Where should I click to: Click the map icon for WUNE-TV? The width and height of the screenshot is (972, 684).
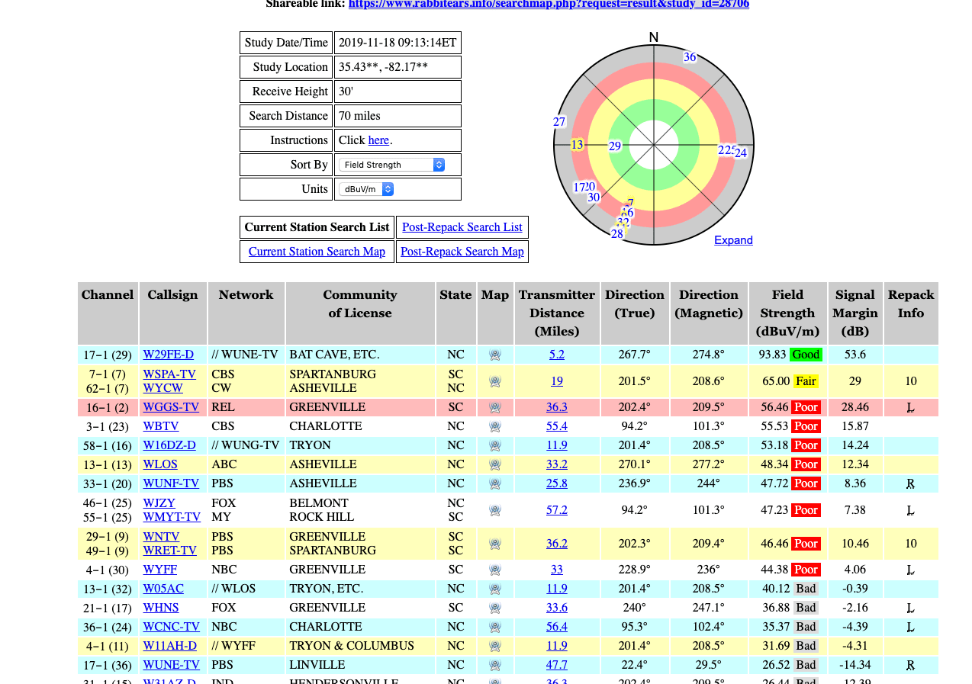495,665
